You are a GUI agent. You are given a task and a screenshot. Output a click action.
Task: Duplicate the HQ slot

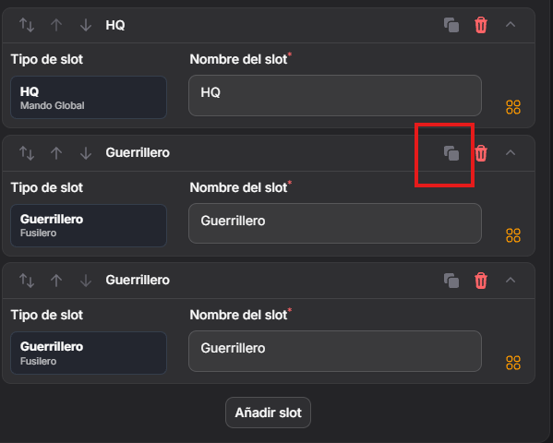pyautogui.click(x=451, y=25)
